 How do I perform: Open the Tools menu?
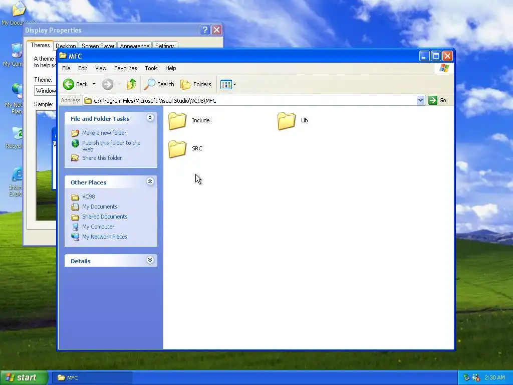tap(151, 68)
